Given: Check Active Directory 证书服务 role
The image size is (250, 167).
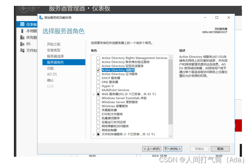Looking at the screenshot, I should tap(98, 74).
